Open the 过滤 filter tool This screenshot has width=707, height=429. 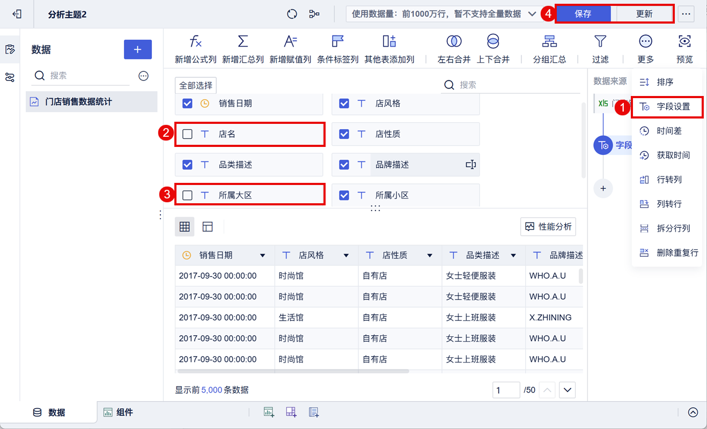coord(600,48)
